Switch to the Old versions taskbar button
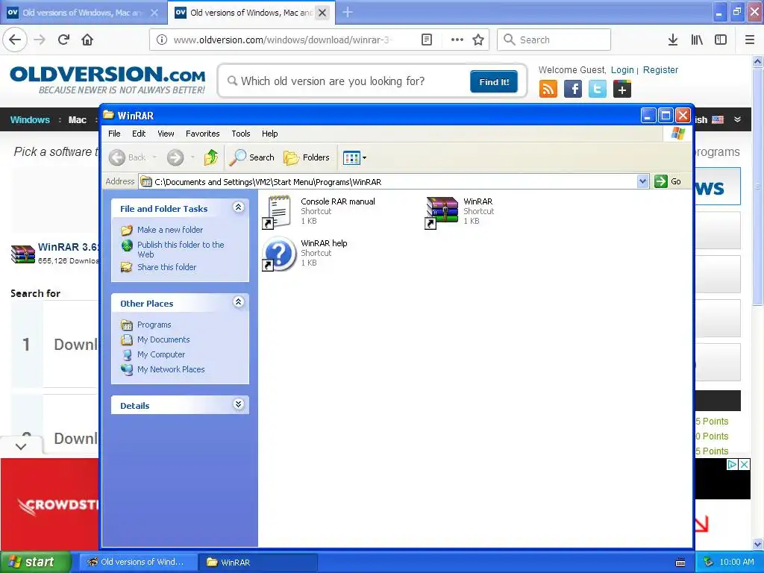This screenshot has height=573, width=764. 138,562
